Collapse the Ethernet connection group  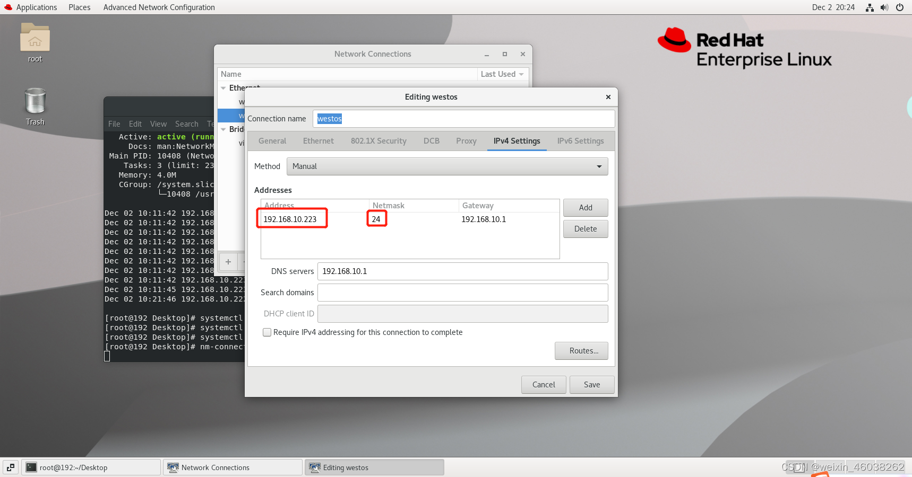tap(223, 88)
